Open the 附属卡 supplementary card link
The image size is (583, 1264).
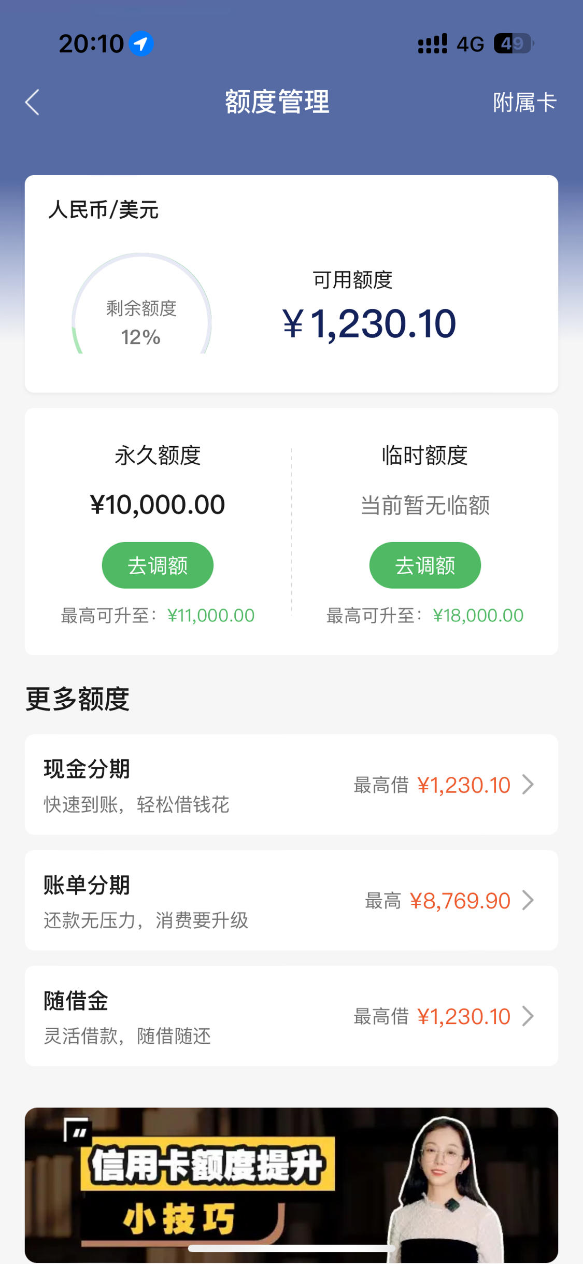tap(524, 102)
